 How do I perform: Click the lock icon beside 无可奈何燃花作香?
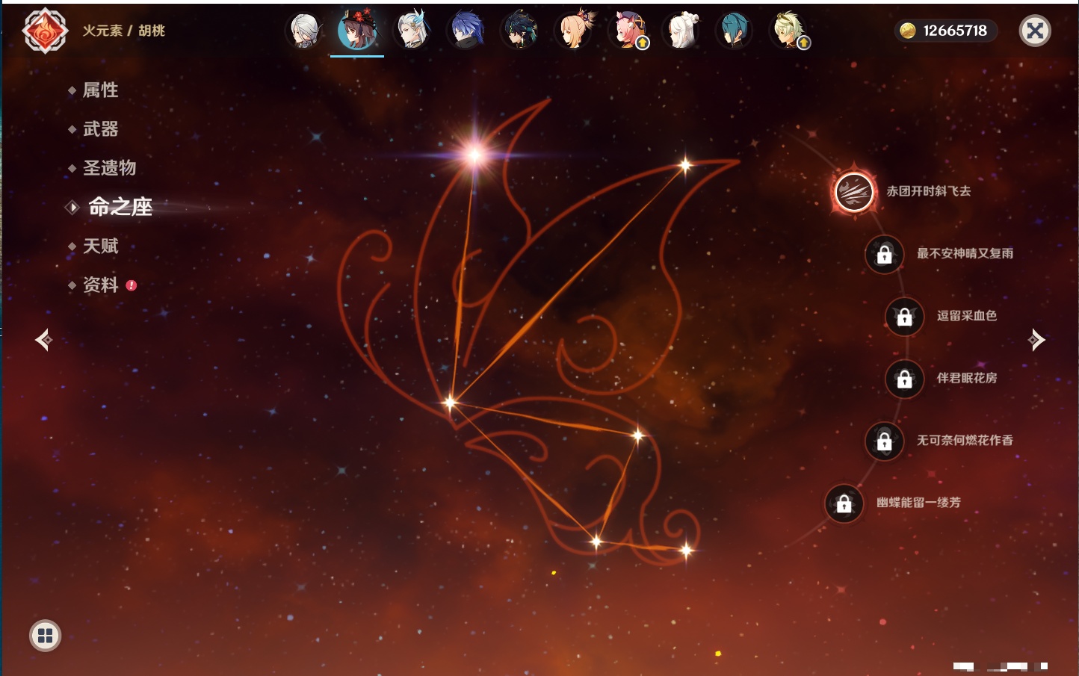point(884,441)
